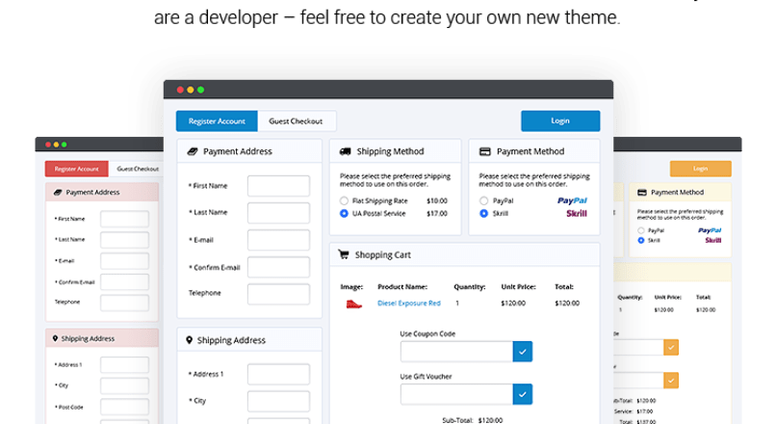Viewport: 776px width, 424px height.
Task: Switch to blue Register Account tab
Action: pyautogui.click(x=217, y=121)
